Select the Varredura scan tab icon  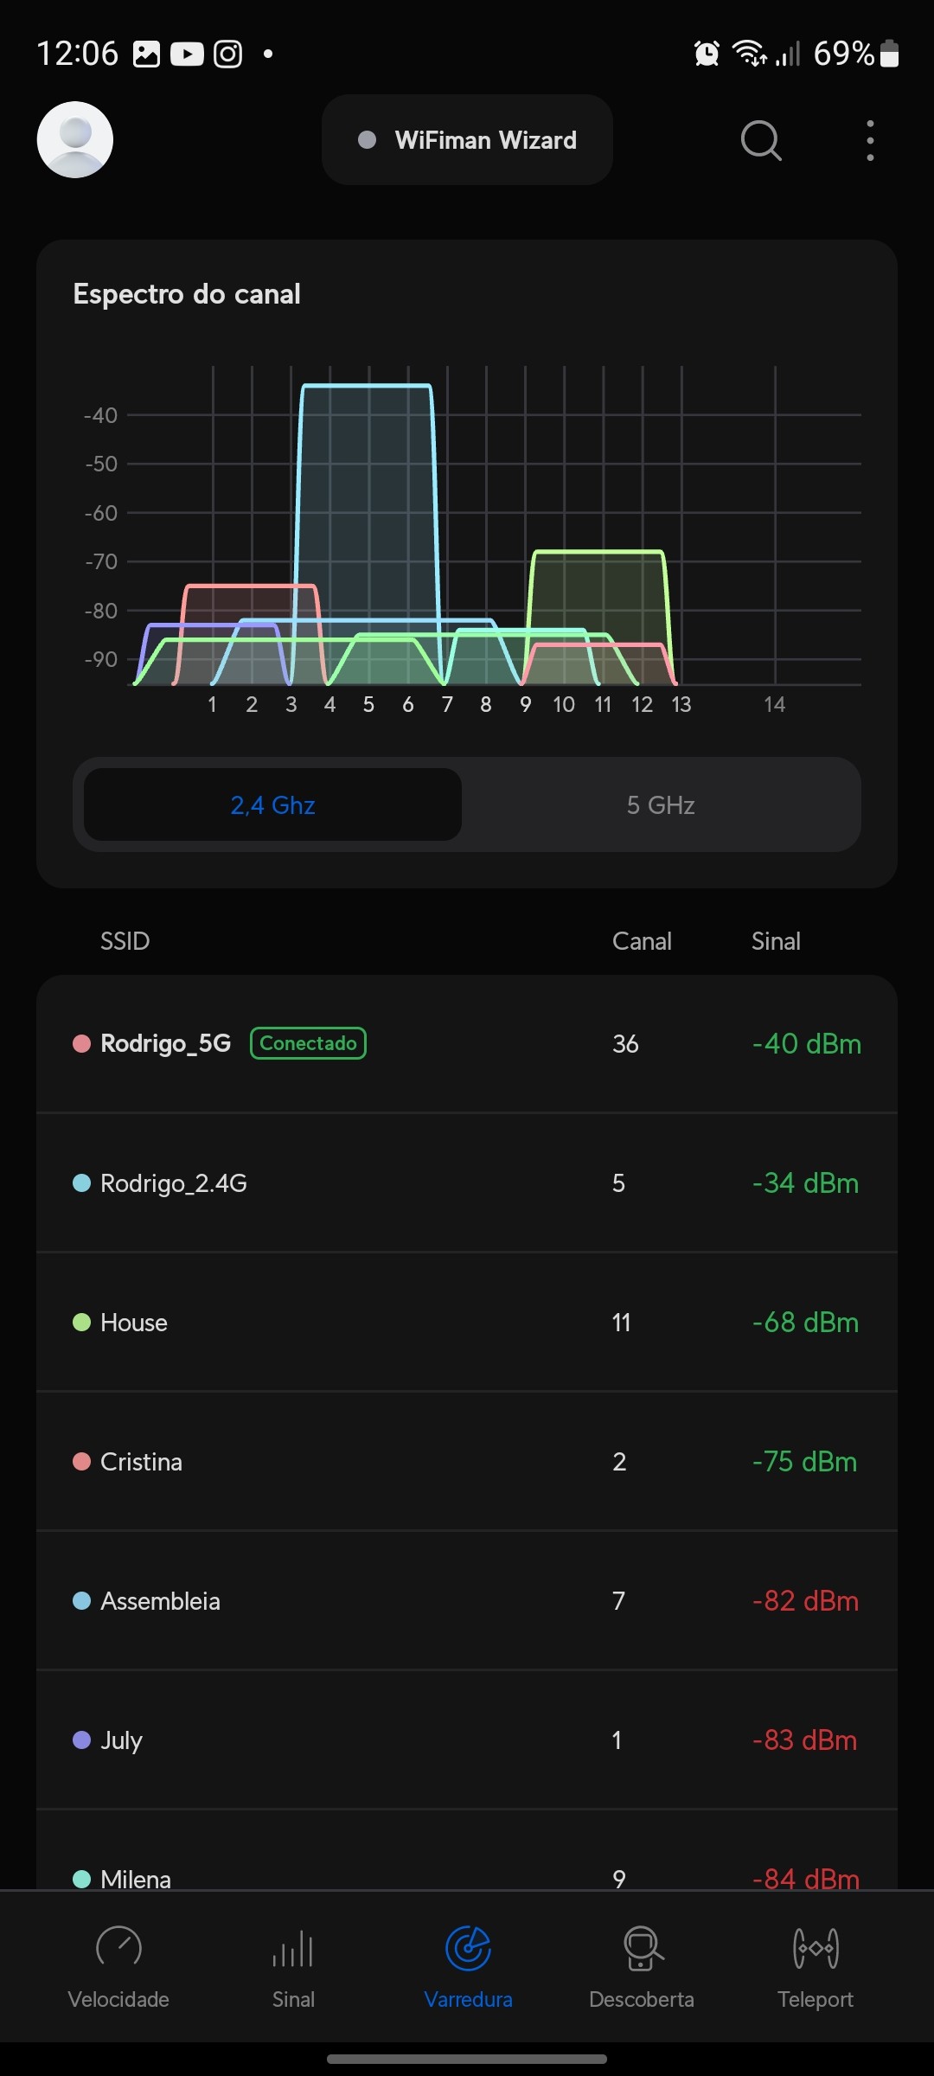(468, 1949)
